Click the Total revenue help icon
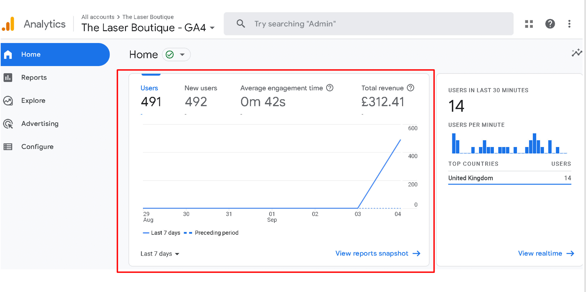Image resolution: width=586 pixels, height=292 pixels. 411,88
